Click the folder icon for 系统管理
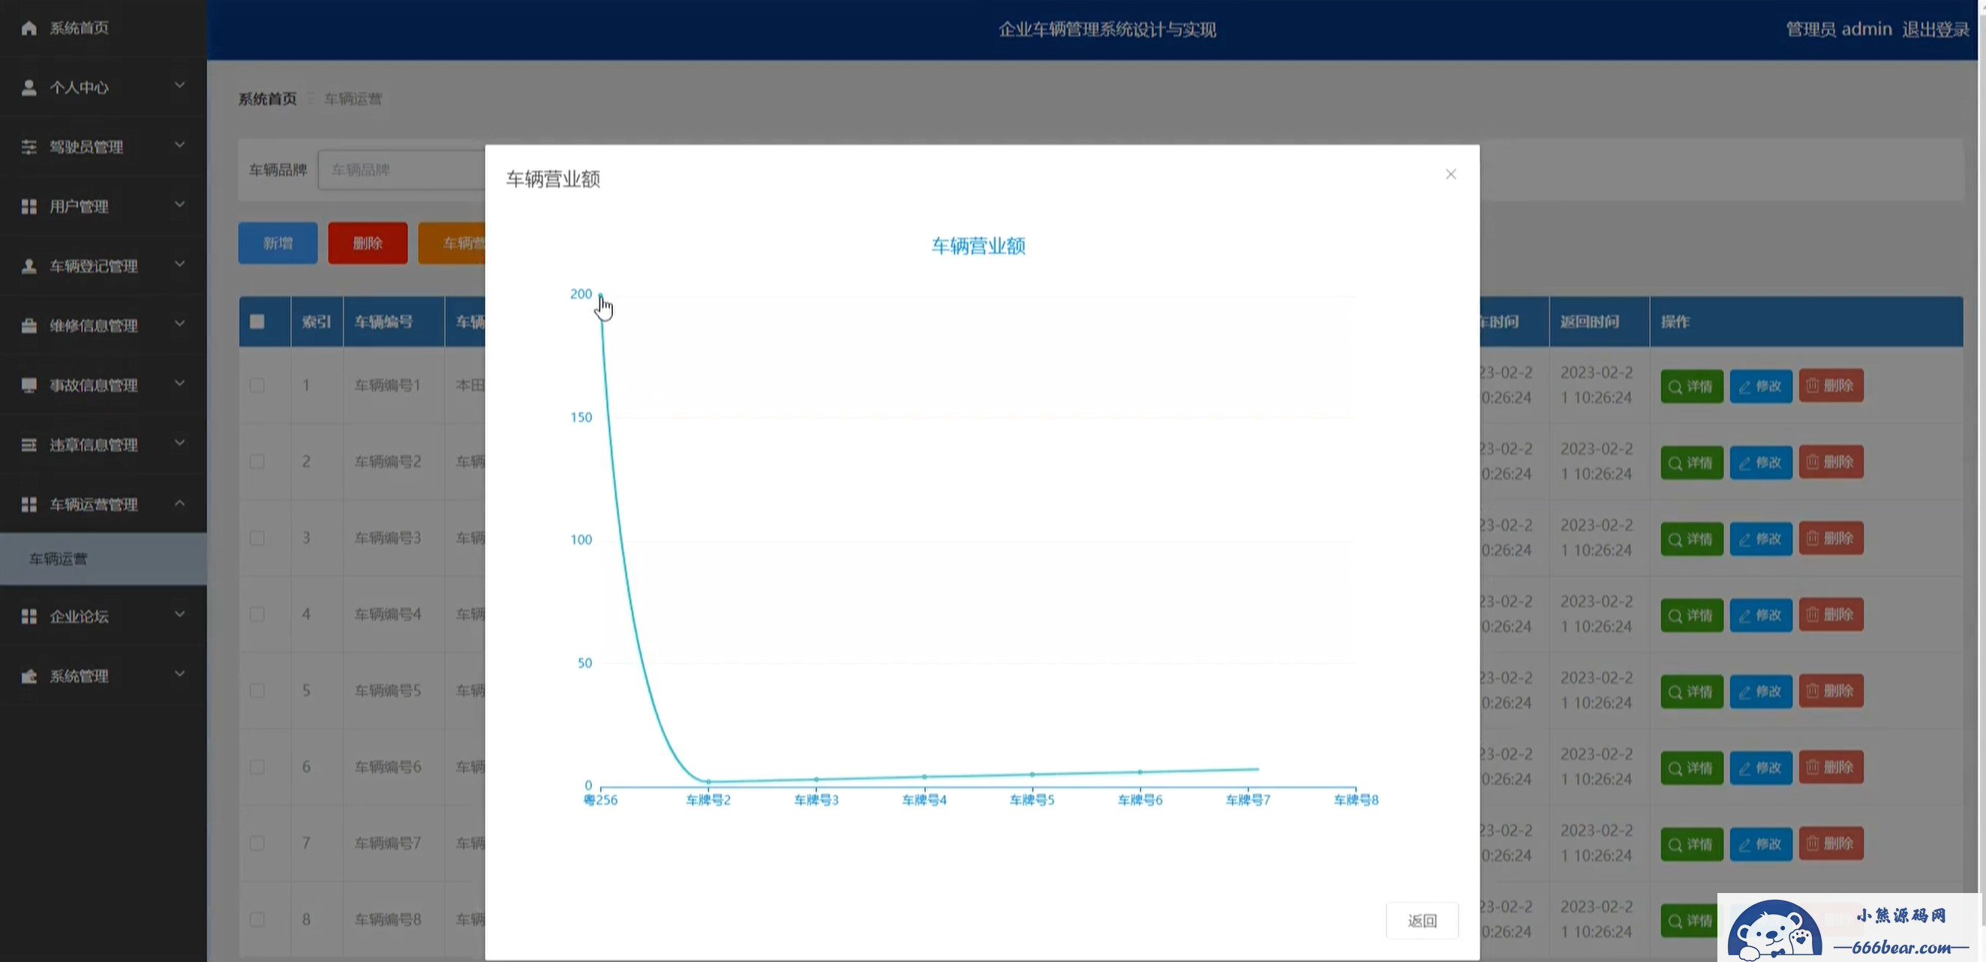The height and width of the screenshot is (962, 1986). pos(29,676)
